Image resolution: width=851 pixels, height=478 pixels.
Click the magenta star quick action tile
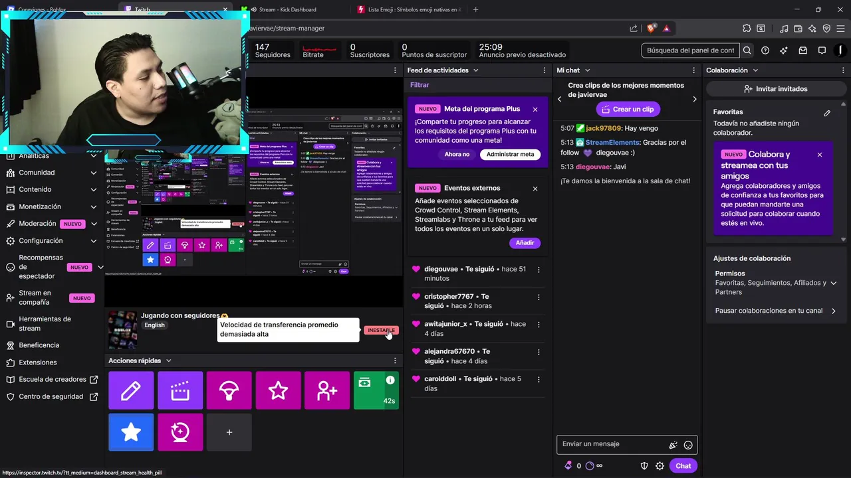pyautogui.click(x=278, y=390)
